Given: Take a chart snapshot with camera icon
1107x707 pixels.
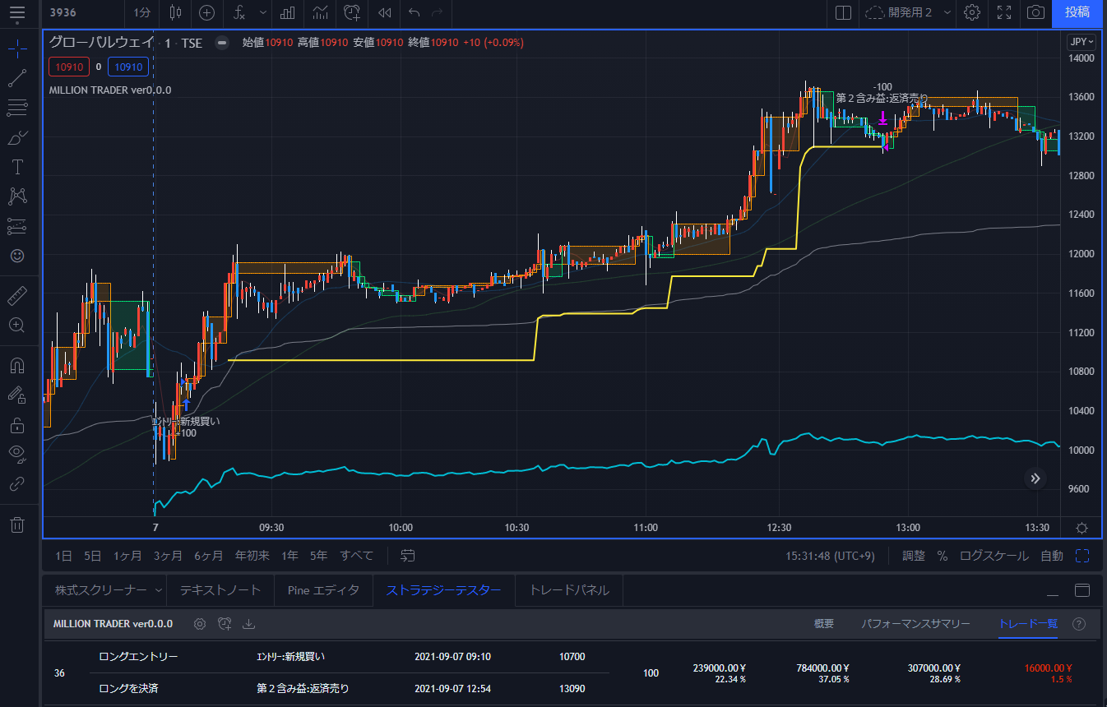Looking at the screenshot, I should point(1036,12).
